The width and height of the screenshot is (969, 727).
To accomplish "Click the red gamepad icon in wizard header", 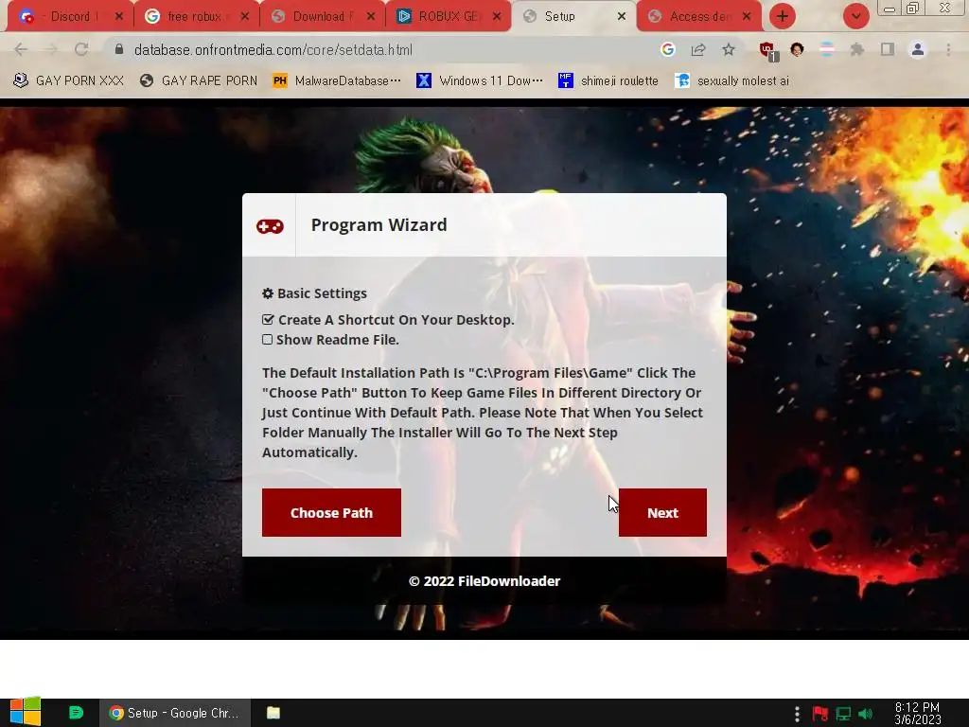I will pos(270,226).
